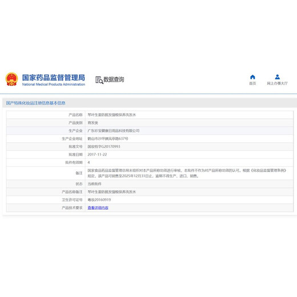Image resolution: width=297 pixels, height=297 pixels.
Task: Click the 卫生许可证号 label
Action: (72, 200)
